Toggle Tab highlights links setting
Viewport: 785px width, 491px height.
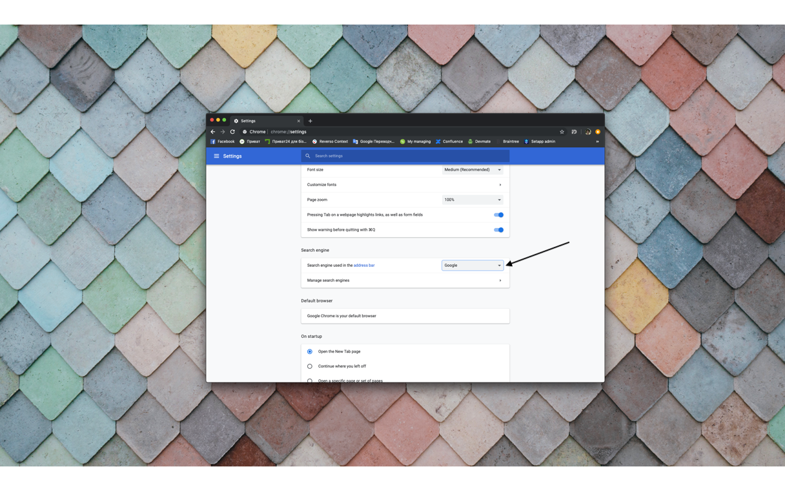tap(498, 214)
